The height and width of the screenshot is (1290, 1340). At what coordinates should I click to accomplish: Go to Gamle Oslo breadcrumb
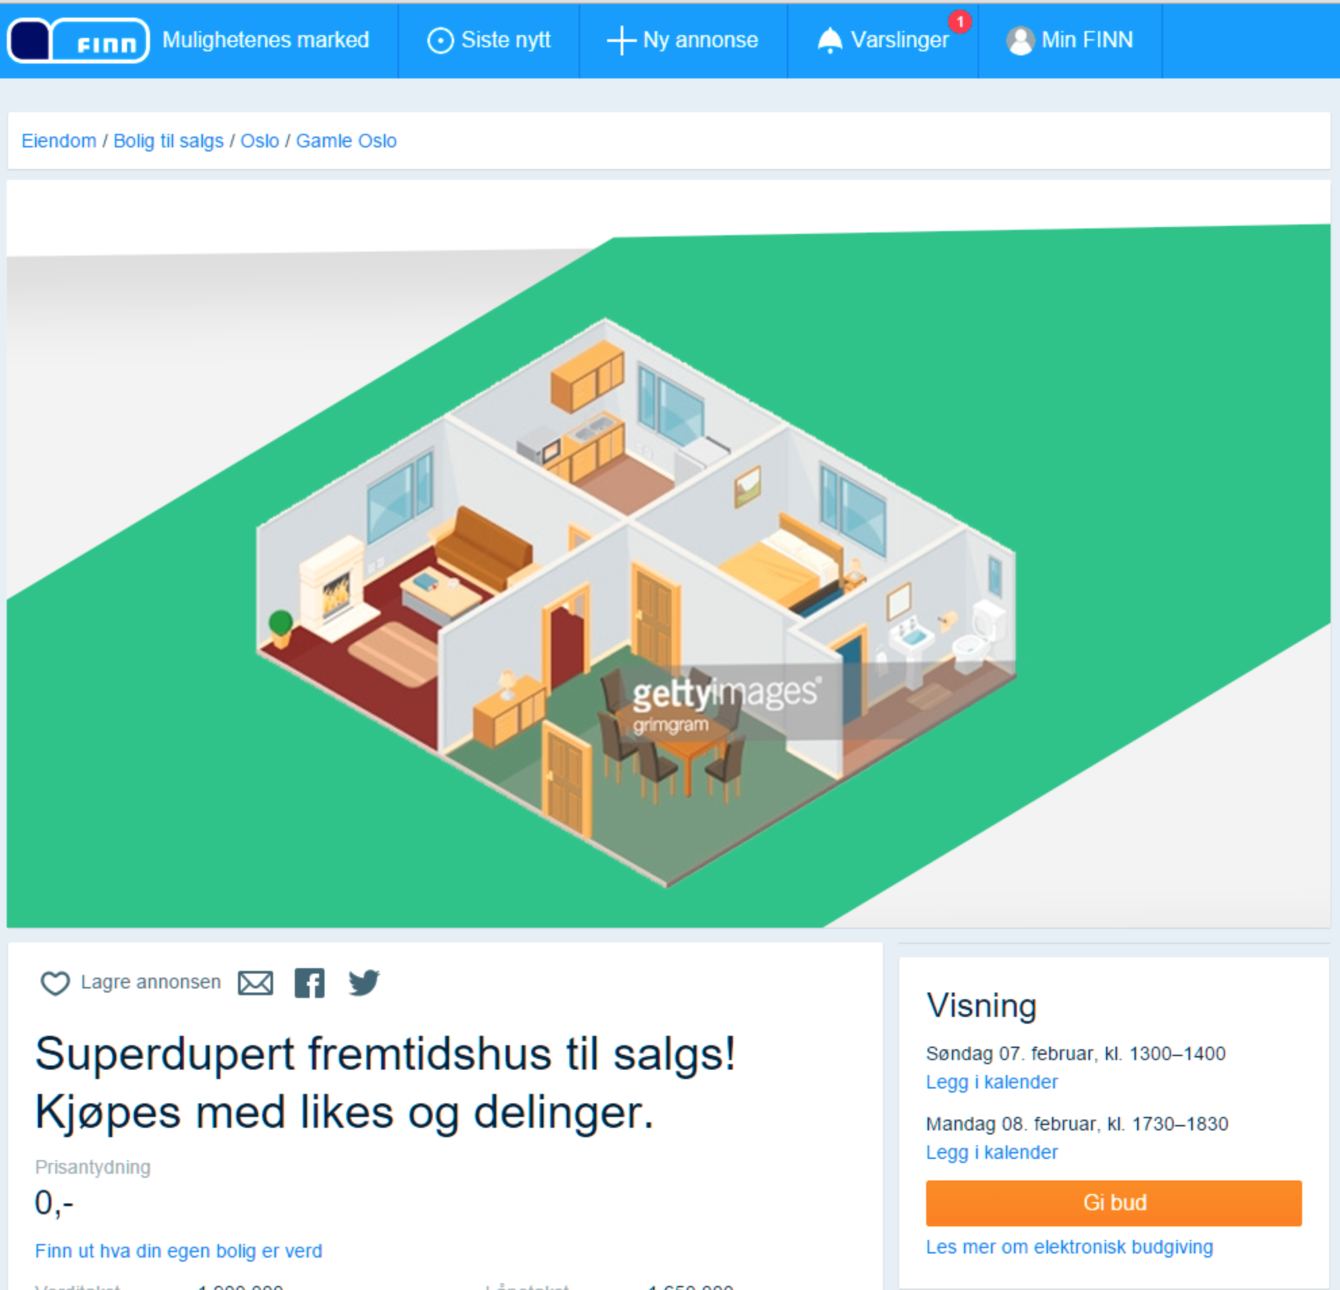346,141
